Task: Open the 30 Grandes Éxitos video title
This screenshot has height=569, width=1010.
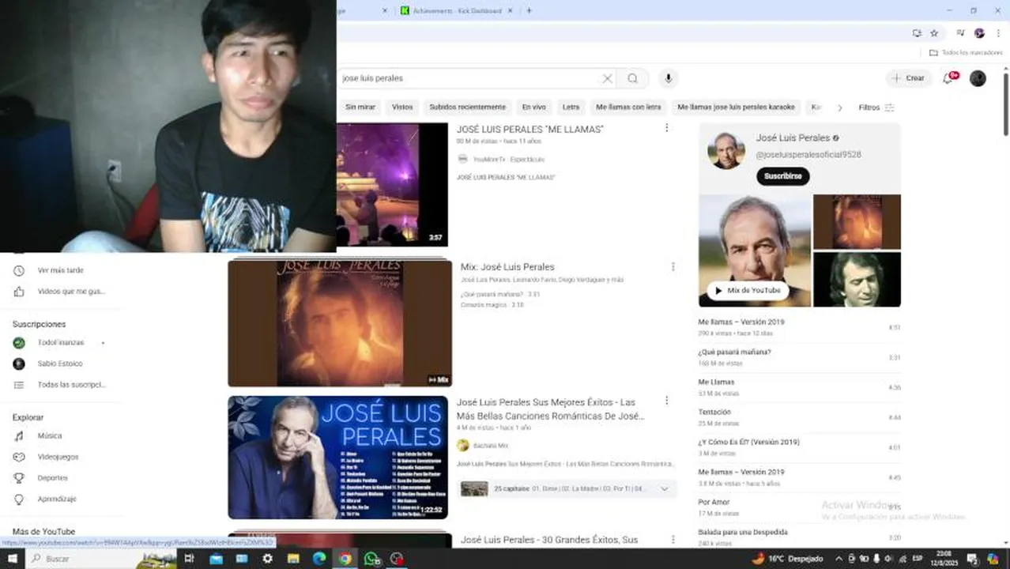Action: [x=549, y=540]
